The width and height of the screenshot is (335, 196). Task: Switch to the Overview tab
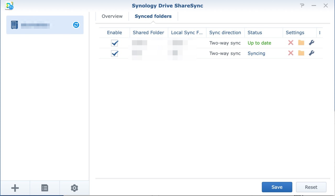[112, 16]
